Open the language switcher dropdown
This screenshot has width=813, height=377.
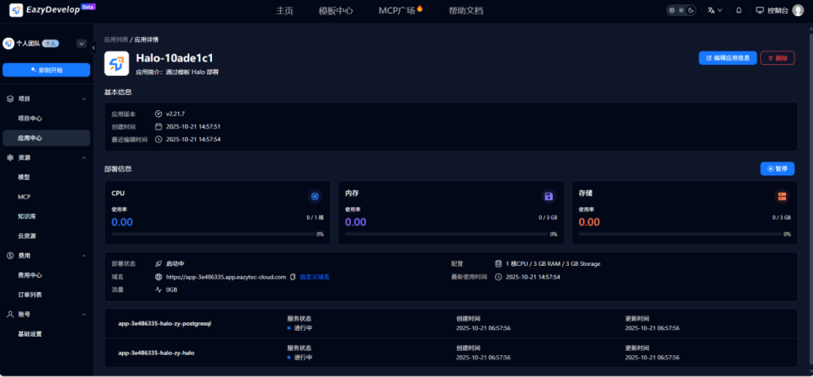[x=715, y=10]
